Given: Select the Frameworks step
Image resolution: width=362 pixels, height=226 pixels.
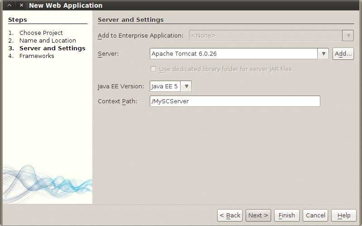Looking at the screenshot, I should [37, 56].
